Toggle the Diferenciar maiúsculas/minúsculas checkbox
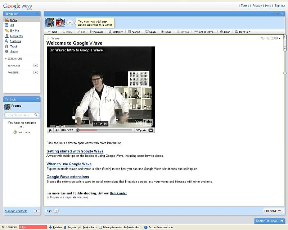288x230 pixels. point(100,227)
